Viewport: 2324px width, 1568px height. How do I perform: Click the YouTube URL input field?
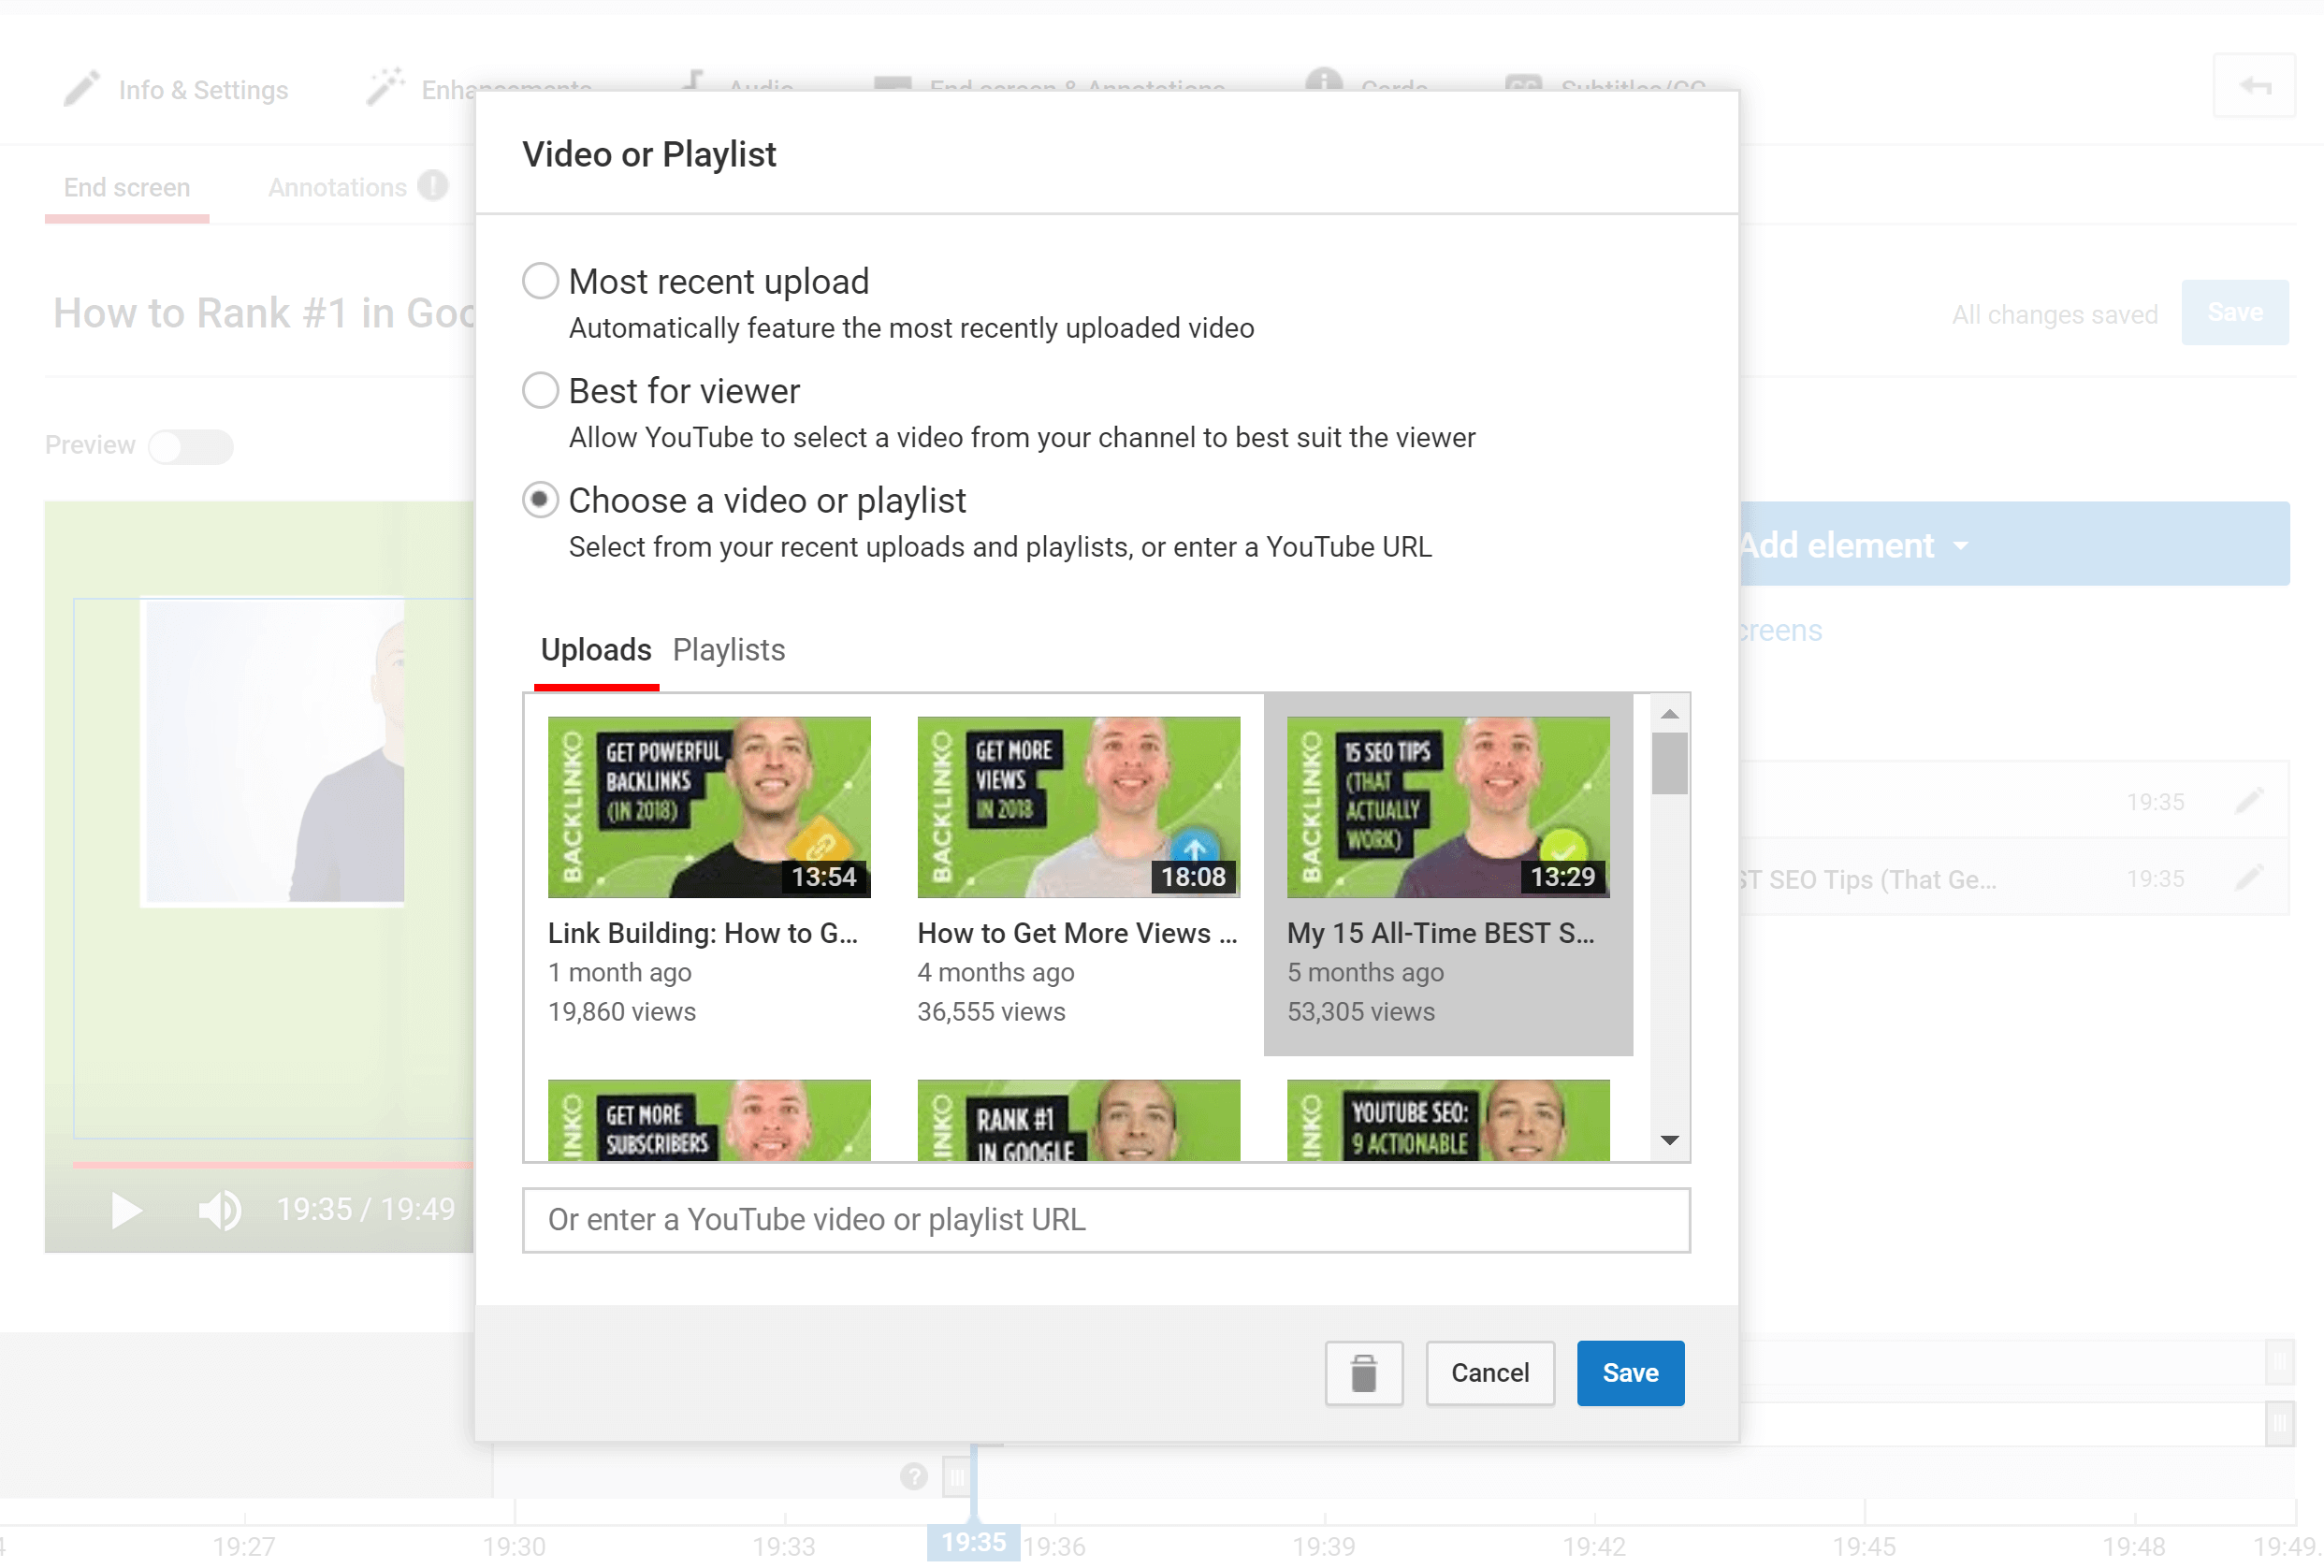coord(1106,1220)
